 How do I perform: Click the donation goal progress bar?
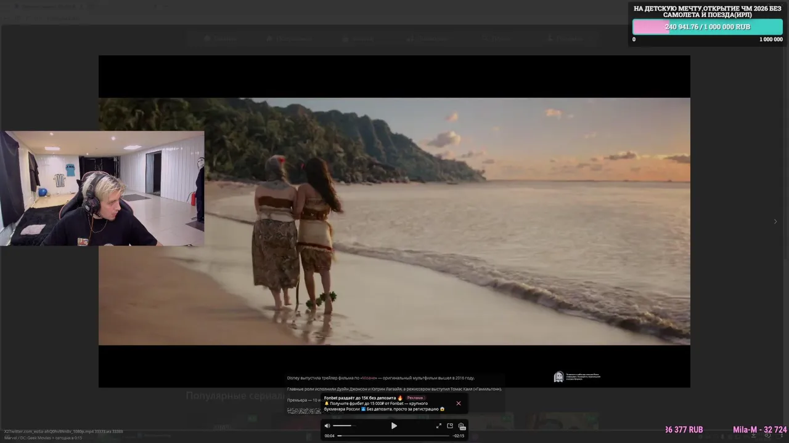click(x=708, y=27)
